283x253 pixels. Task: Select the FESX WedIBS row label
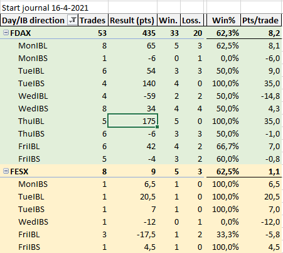tap(33, 222)
